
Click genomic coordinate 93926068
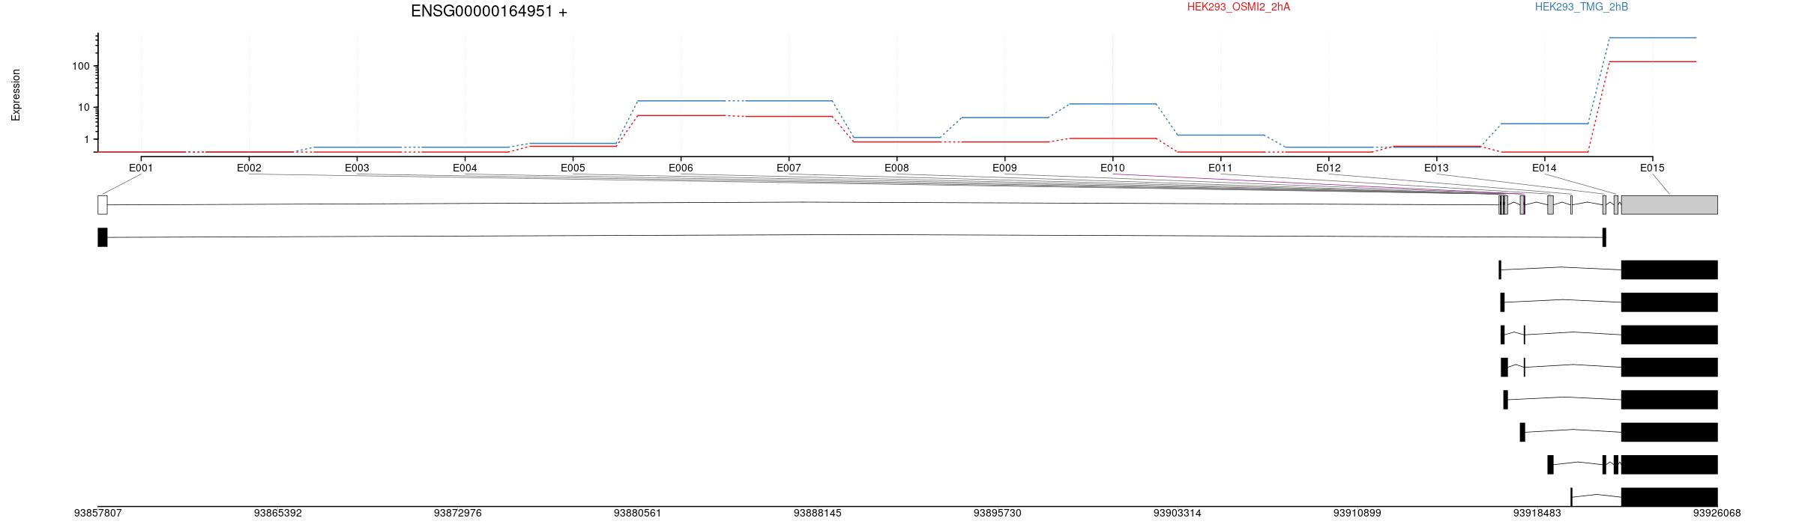pyautogui.click(x=1717, y=514)
